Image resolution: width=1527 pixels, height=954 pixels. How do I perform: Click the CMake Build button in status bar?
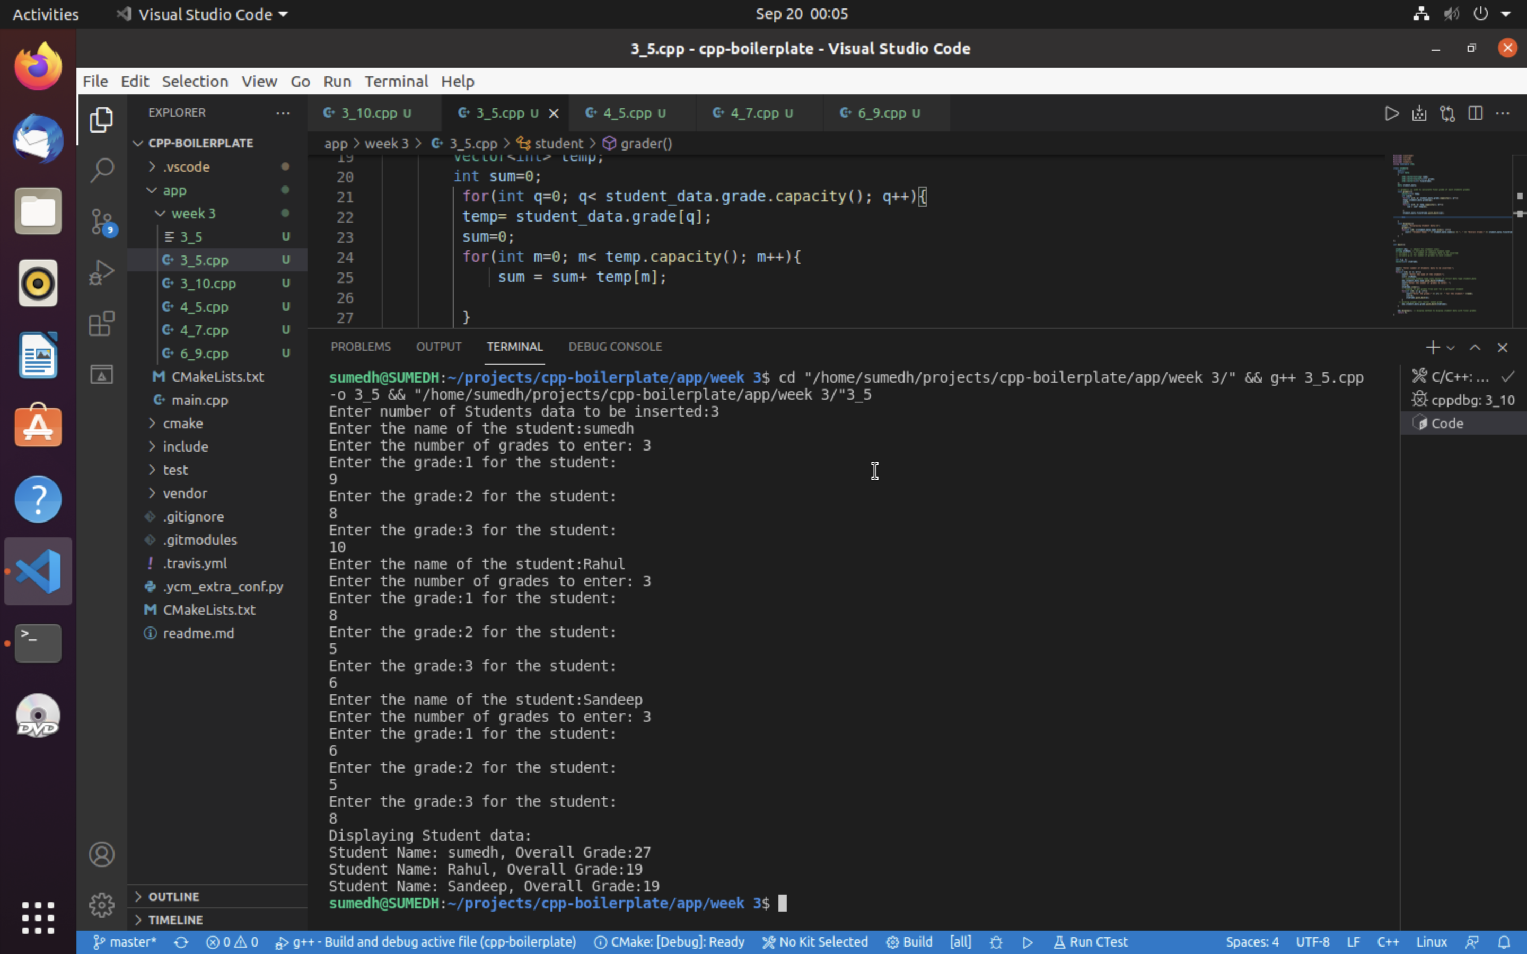(909, 942)
